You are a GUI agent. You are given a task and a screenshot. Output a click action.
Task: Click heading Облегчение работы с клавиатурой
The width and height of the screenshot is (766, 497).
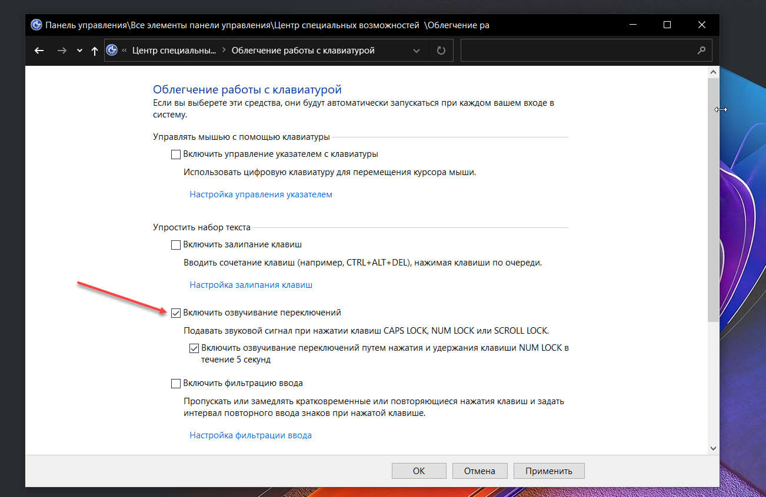pos(247,90)
